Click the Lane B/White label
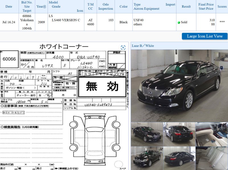The width and height of the screenshot is (228, 170). coord(143,46)
